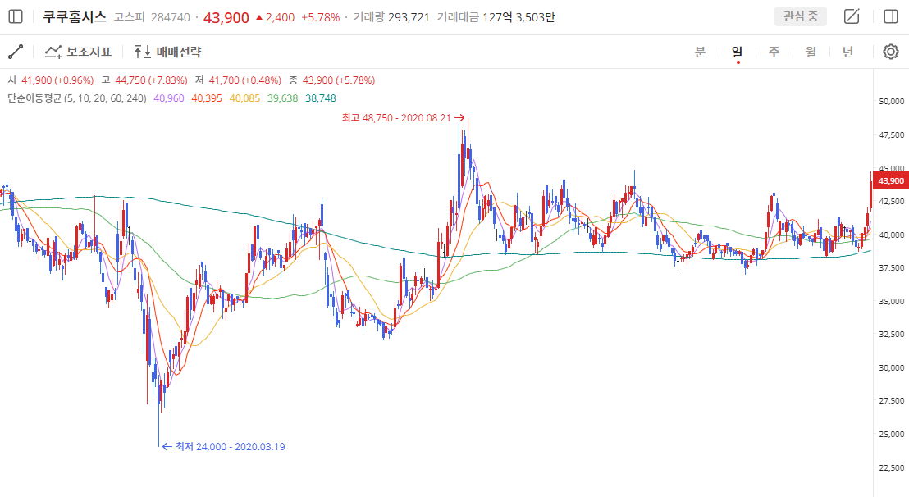The width and height of the screenshot is (909, 497).
Task: Click the 매매전략 up-down arrows icon
Action: tap(143, 52)
